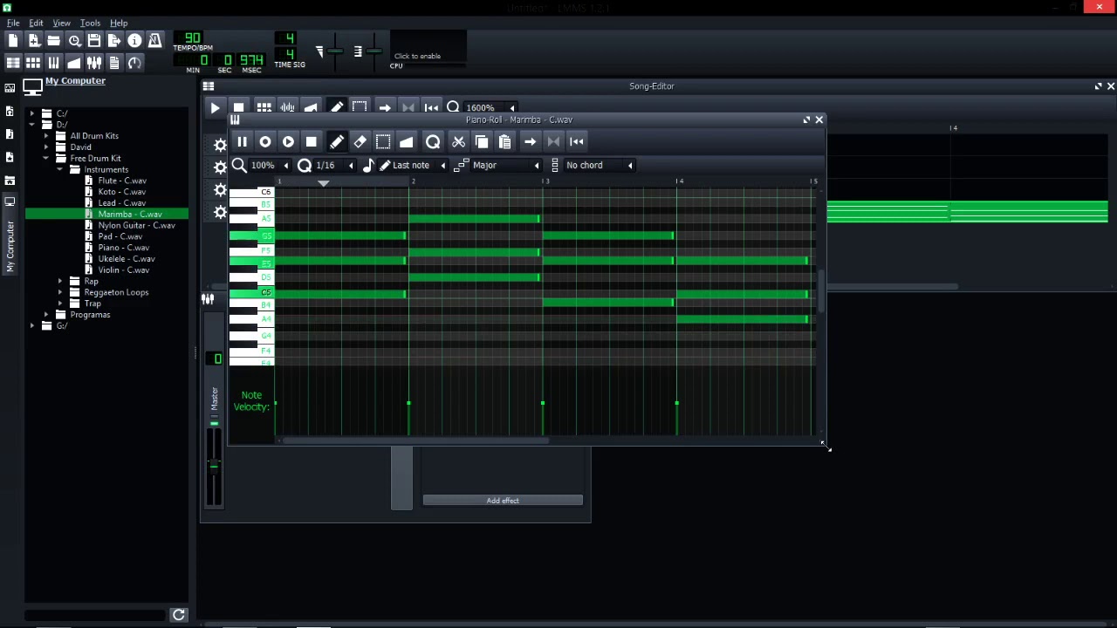Screen dimensions: 1117x628
Task: Select the Erase mode tool in the Piano-Roll
Action: coord(360,141)
